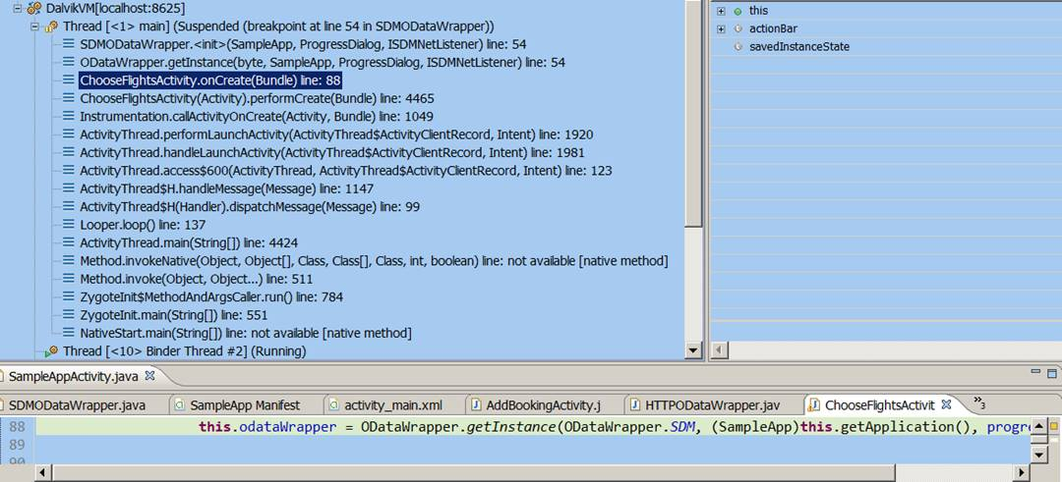Click the variable icon beside savedInstanceState

point(737,47)
